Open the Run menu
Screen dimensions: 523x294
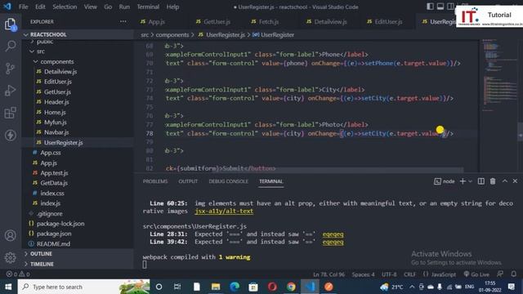point(124,7)
